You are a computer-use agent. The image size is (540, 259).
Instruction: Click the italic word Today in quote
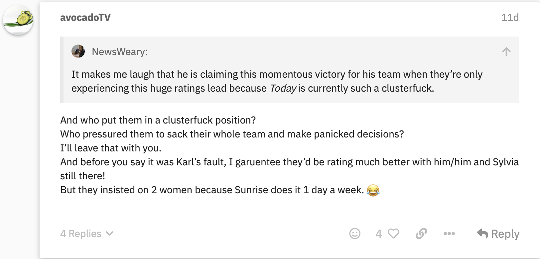click(x=283, y=88)
